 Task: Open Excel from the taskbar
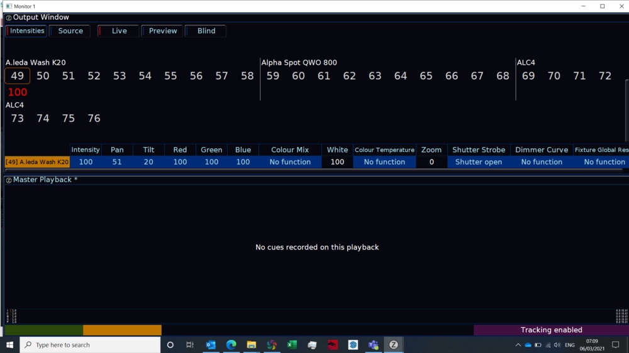[x=292, y=345]
